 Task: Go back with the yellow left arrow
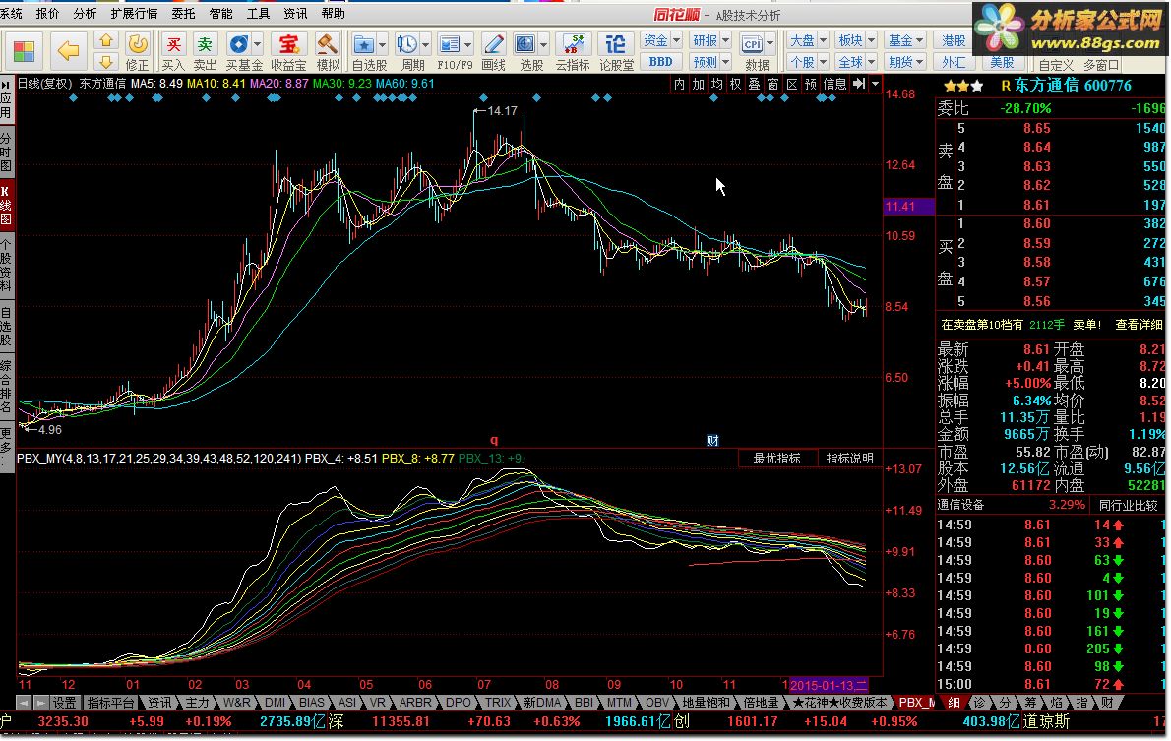(68, 51)
